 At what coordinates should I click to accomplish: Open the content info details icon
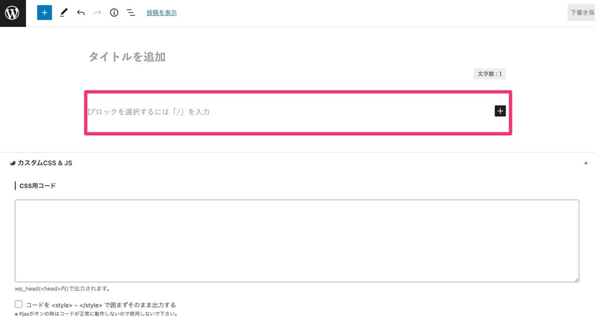(x=114, y=13)
